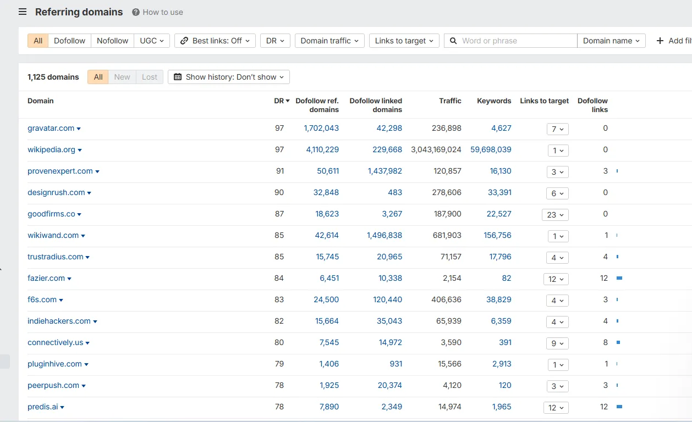Viewport: 692px width, 422px height.
Task: Click traffic value 406,636 for f6s.com
Action: [447, 299]
